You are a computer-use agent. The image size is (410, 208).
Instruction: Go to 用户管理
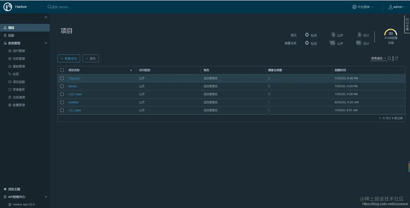coord(19,51)
